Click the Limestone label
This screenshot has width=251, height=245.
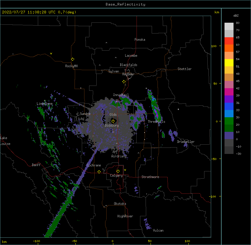point(45,104)
